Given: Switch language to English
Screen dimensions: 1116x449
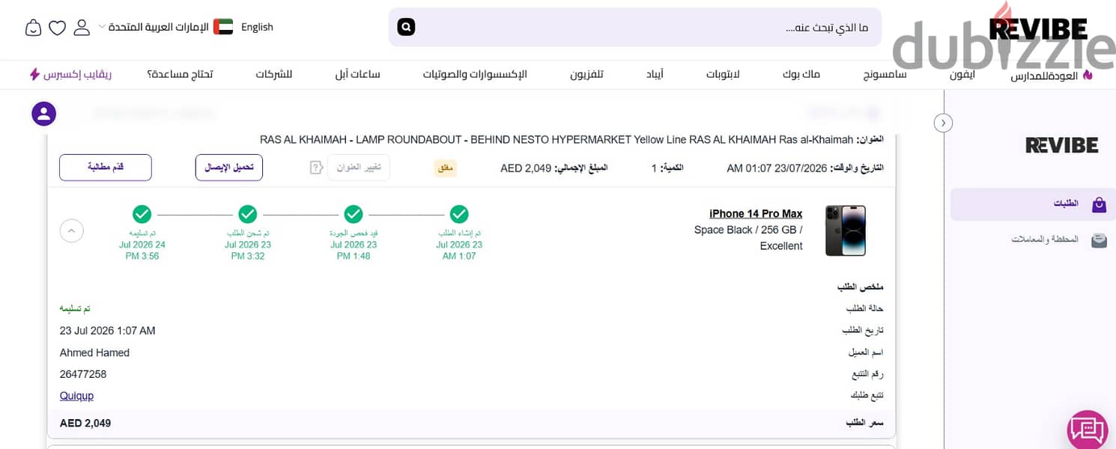Looking at the screenshot, I should [257, 27].
